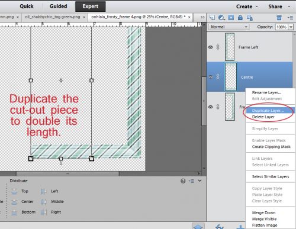Viewport: 296px width, 229px height.
Task: Click the create new layer icon
Action: tap(212, 18)
